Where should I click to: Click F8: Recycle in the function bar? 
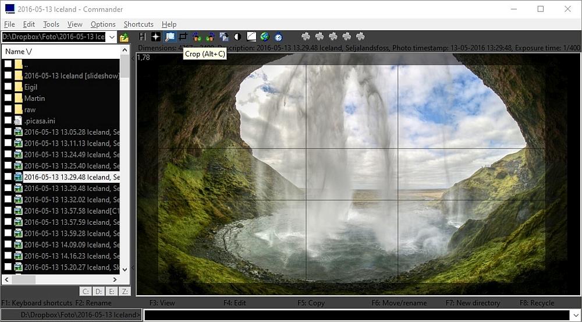point(537,303)
